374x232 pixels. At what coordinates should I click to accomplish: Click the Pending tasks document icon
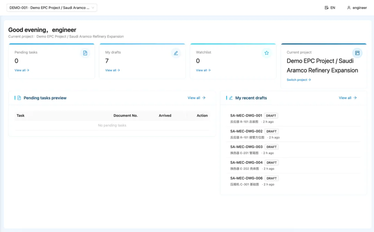point(85,53)
